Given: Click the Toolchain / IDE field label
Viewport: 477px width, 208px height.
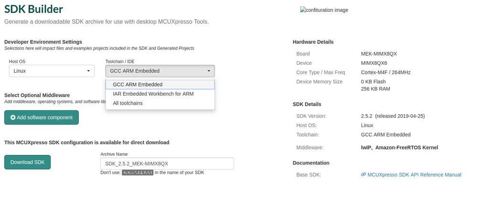Looking at the screenshot, I should (123, 61).
